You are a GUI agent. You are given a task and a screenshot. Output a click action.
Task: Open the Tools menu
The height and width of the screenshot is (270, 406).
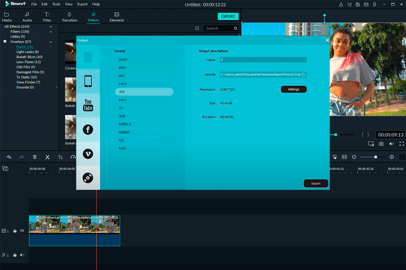(x=56, y=4)
